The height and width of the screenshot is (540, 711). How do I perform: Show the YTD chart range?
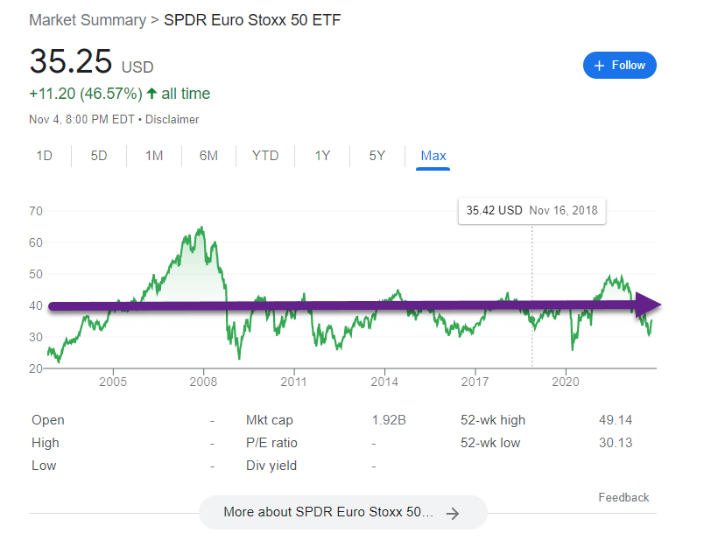click(x=265, y=156)
